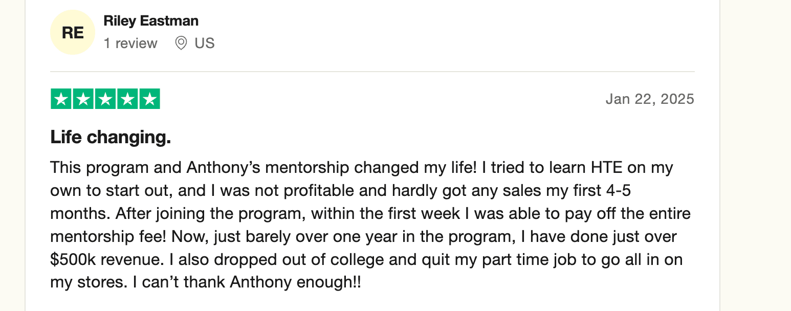This screenshot has height=311, width=791.
Task: Click the Jan 22, 2025 review date
Action: click(649, 99)
